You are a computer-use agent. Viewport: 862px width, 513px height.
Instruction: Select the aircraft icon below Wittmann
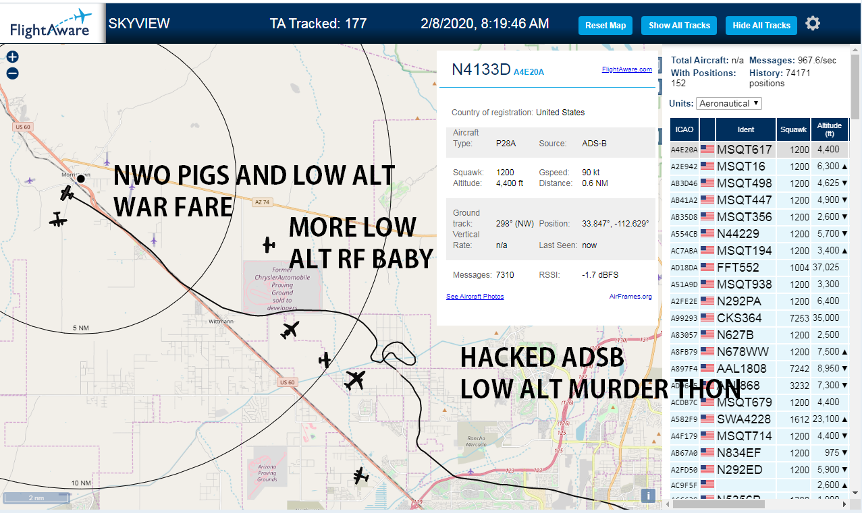point(290,330)
